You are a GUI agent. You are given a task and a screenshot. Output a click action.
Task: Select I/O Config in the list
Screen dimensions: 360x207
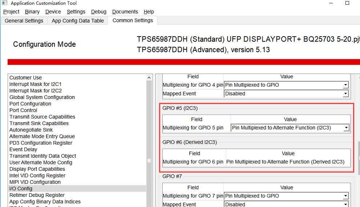[77, 189]
